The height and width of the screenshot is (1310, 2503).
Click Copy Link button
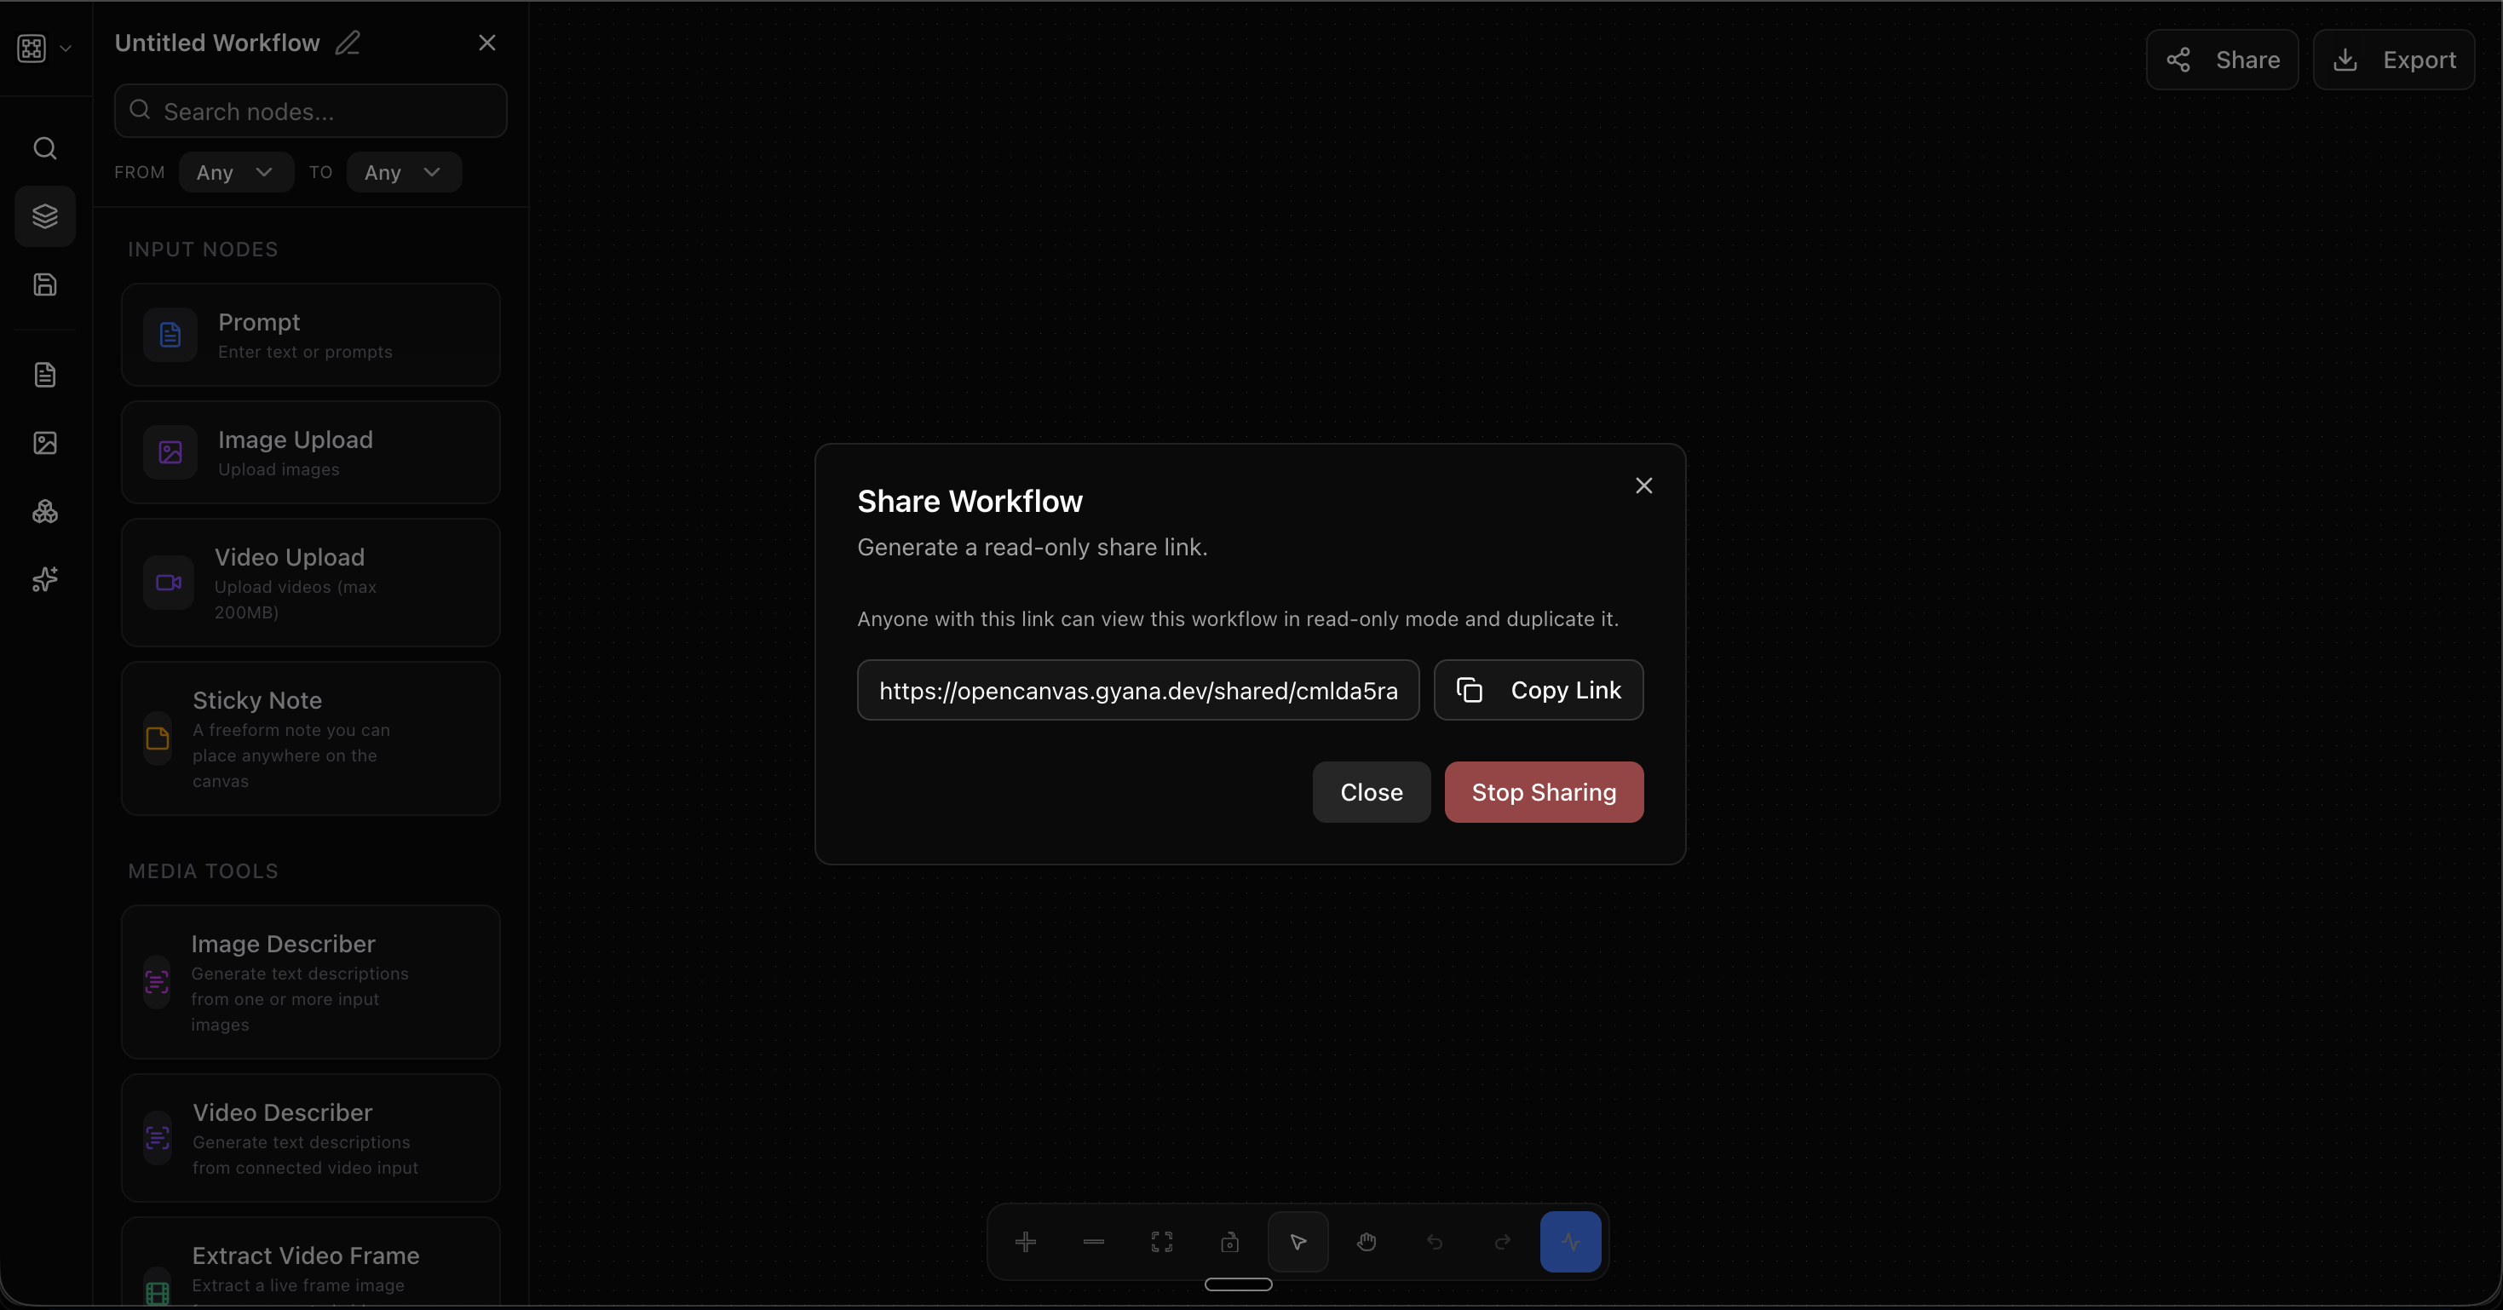click(1538, 690)
